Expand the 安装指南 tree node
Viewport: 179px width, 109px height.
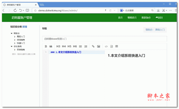(15, 50)
